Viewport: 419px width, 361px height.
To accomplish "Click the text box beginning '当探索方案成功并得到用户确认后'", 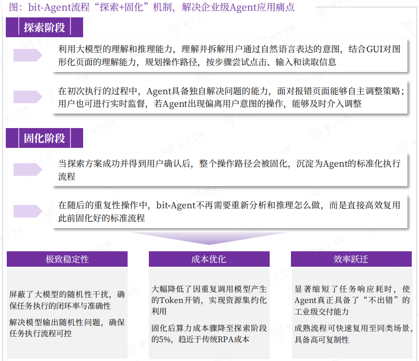I will (x=229, y=170).
